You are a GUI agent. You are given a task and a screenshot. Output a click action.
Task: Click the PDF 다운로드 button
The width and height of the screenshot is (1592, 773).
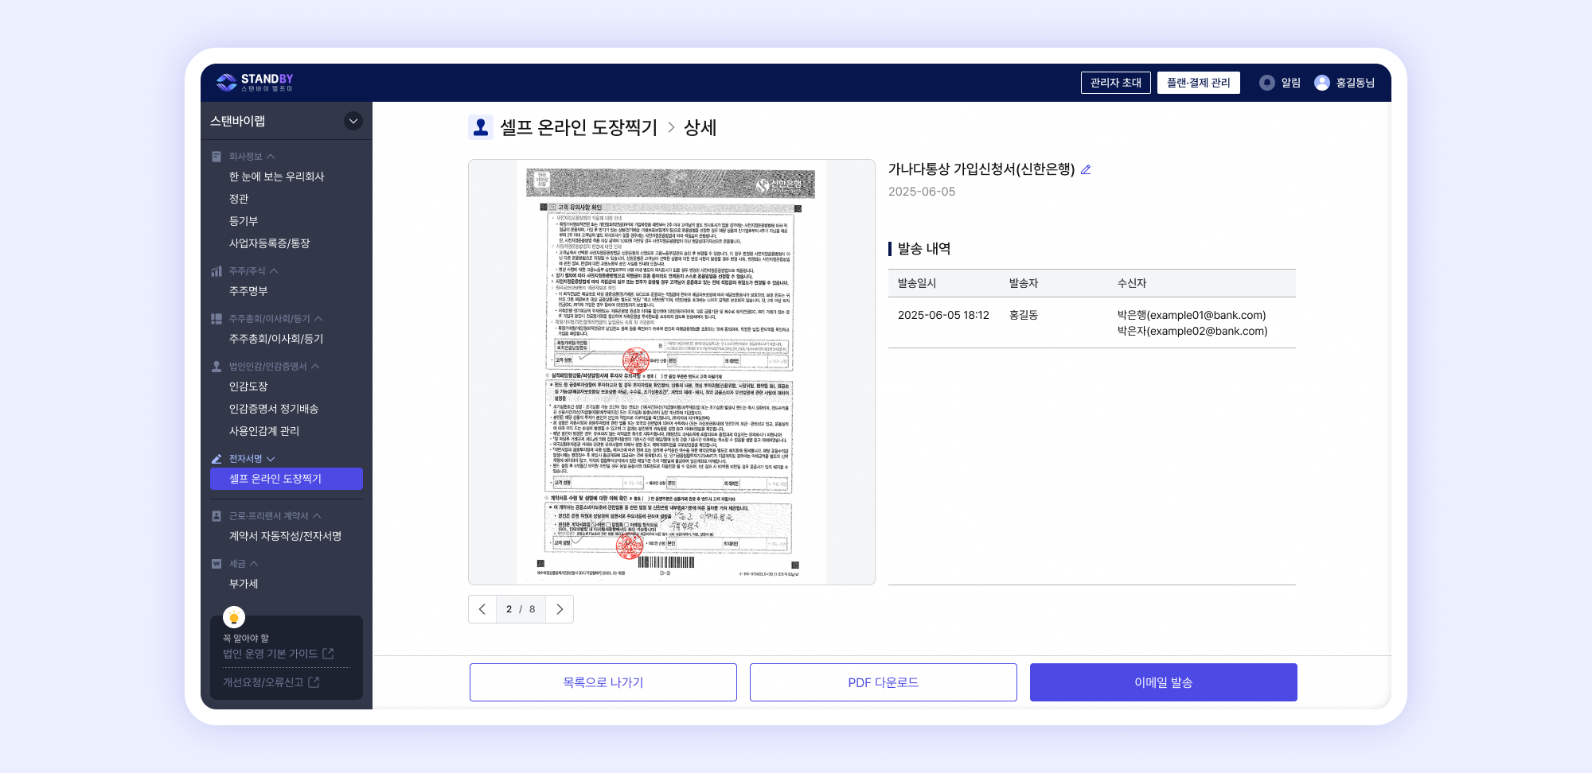[x=884, y=682]
